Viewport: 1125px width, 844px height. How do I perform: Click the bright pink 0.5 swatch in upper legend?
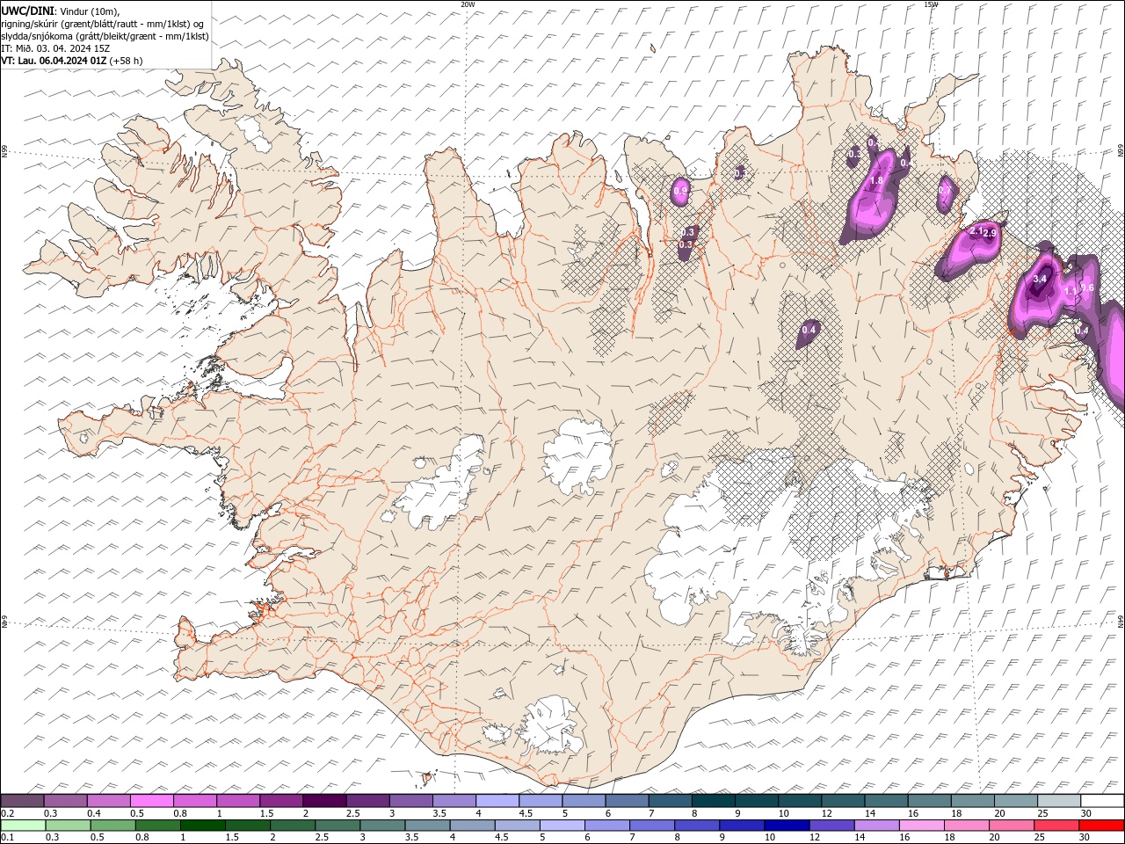click(151, 801)
